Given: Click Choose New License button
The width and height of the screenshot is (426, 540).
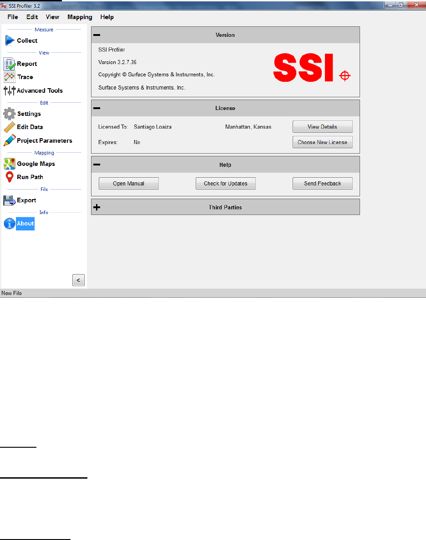Looking at the screenshot, I should [323, 142].
